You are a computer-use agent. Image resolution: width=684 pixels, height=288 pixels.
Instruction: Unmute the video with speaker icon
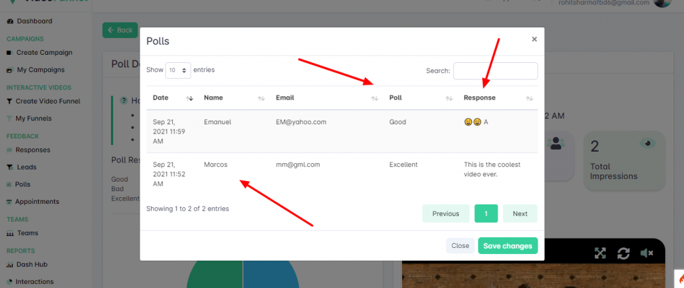tap(646, 253)
